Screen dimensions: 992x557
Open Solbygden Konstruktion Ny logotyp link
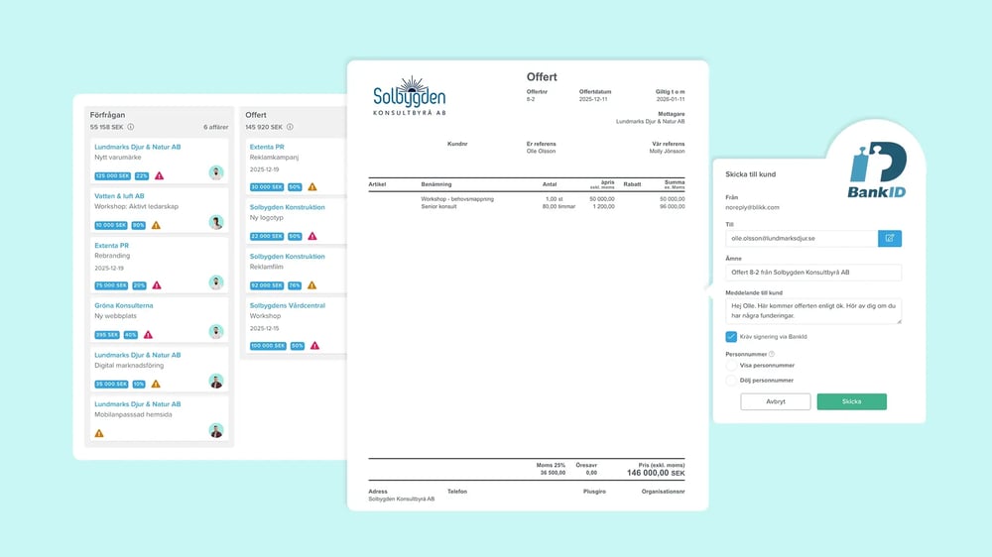tap(288, 207)
